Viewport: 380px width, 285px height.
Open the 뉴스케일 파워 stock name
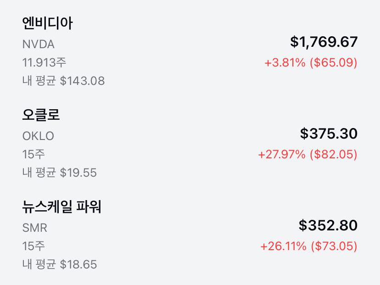(x=61, y=207)
